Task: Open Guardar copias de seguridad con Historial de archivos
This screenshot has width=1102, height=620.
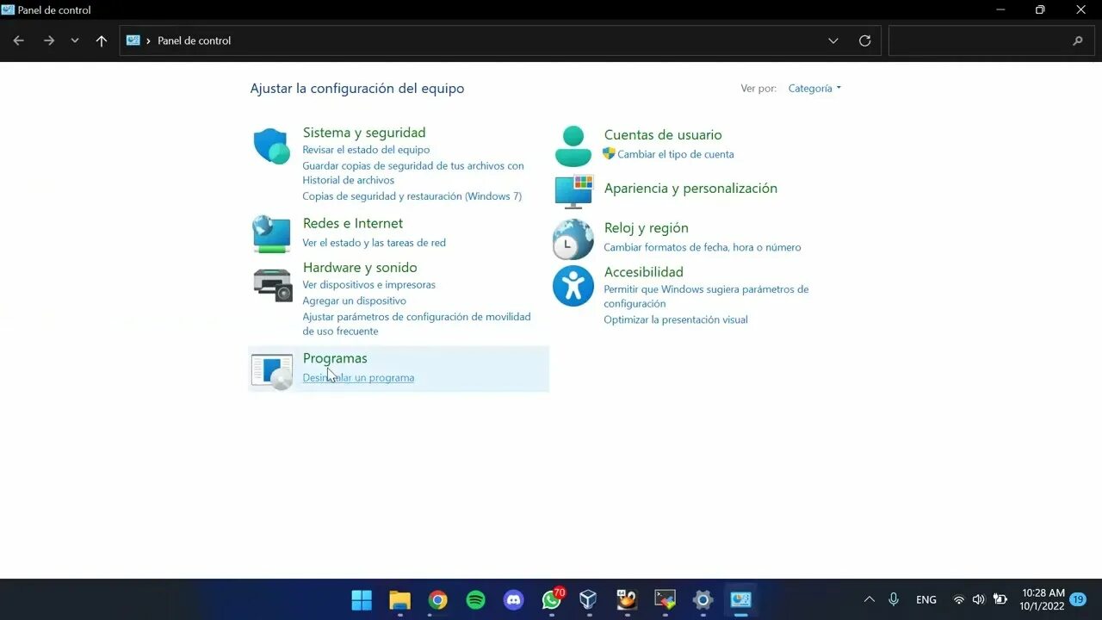Action: pos(413,173)
